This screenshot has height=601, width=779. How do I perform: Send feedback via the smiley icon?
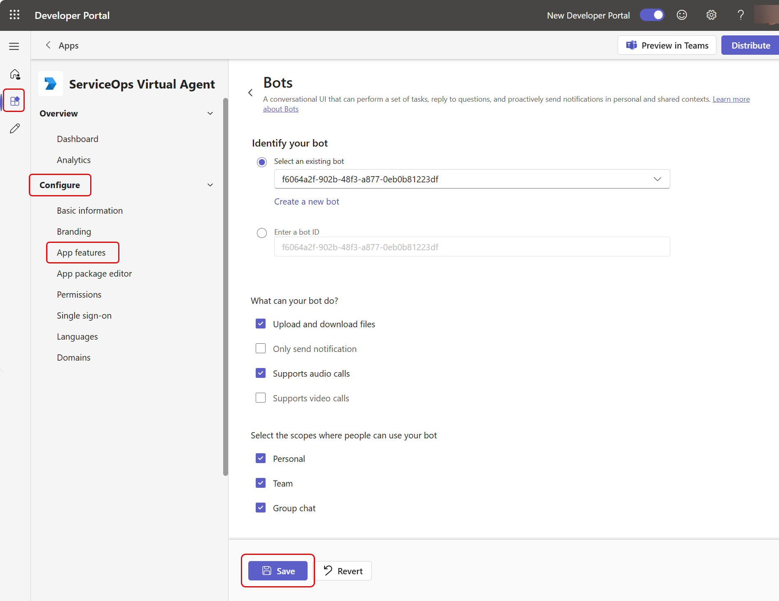click(682, 15)
